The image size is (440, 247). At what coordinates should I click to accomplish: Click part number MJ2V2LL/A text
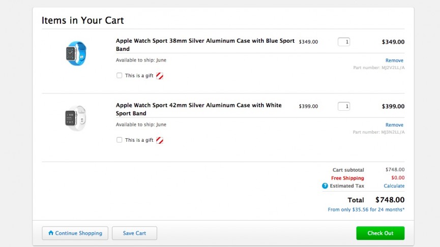tap(379, 68)
